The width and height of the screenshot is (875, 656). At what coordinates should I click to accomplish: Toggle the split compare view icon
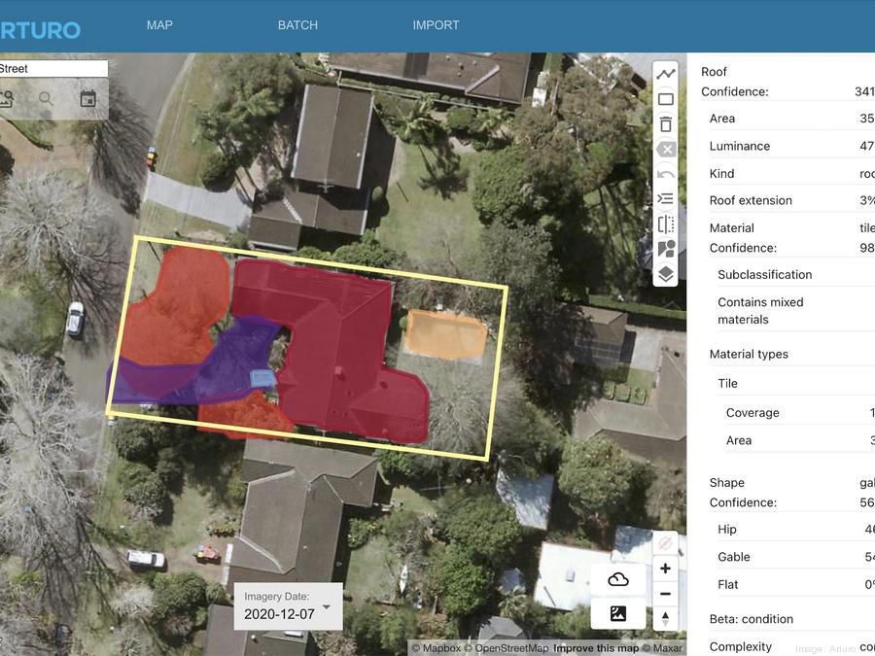pos(666,224)
